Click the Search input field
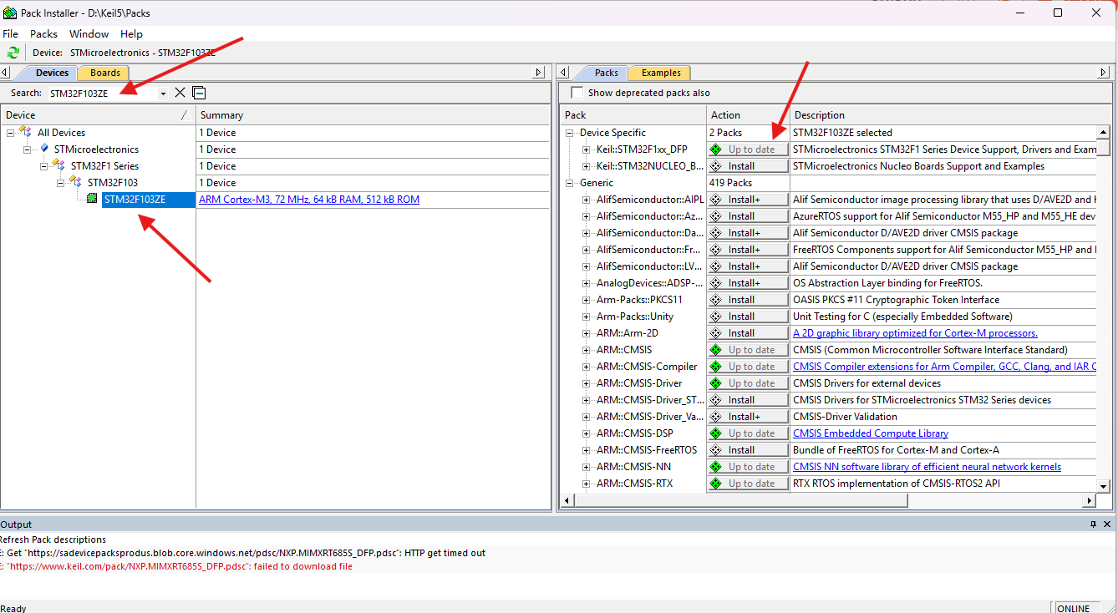This screenshot has height=613, width=1118. (102, 94)
